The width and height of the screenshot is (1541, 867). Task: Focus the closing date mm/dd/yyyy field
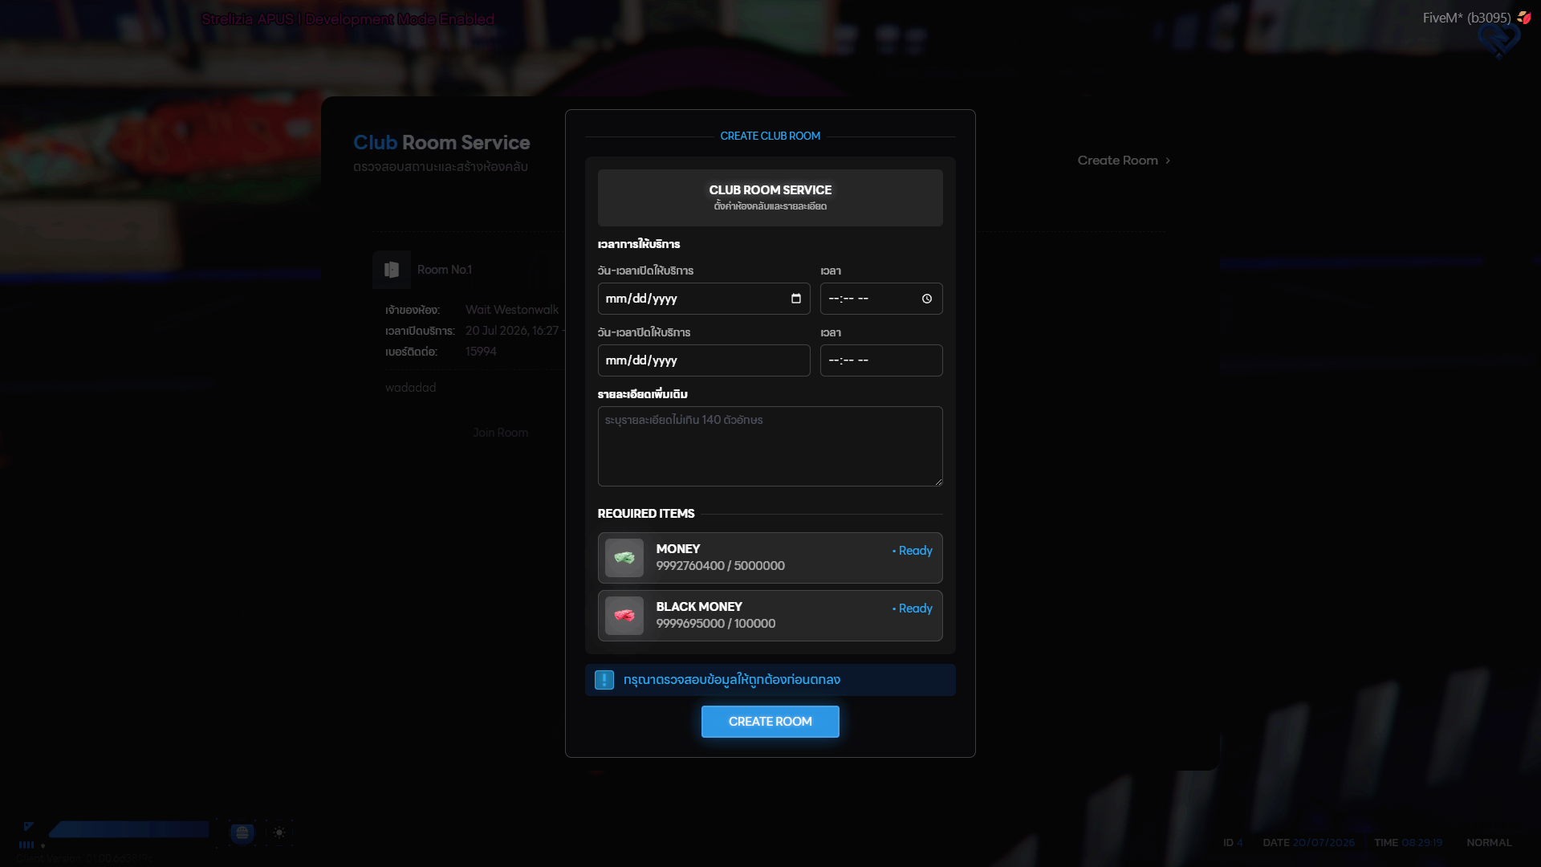point(704,360)
